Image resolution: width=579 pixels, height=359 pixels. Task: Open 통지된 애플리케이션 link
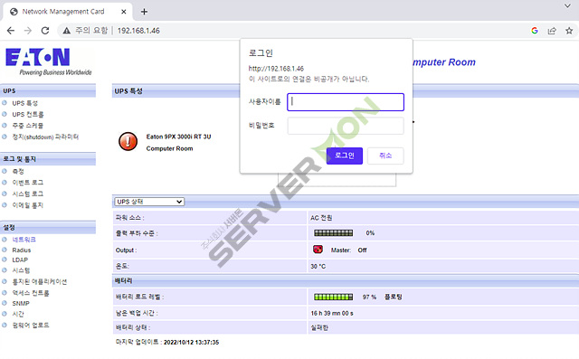coord(40,281)
